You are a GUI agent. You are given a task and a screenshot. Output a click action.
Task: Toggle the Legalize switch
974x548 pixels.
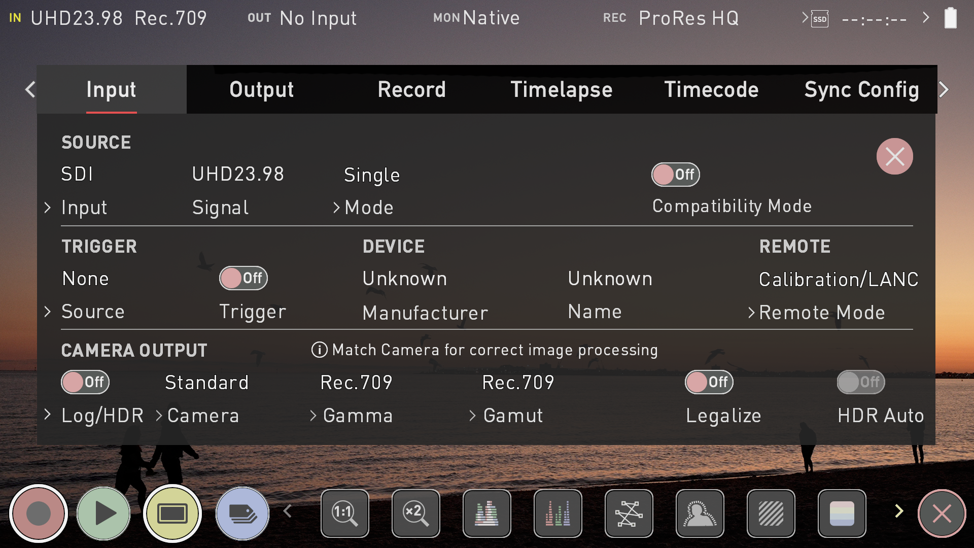tap(709, 382)
